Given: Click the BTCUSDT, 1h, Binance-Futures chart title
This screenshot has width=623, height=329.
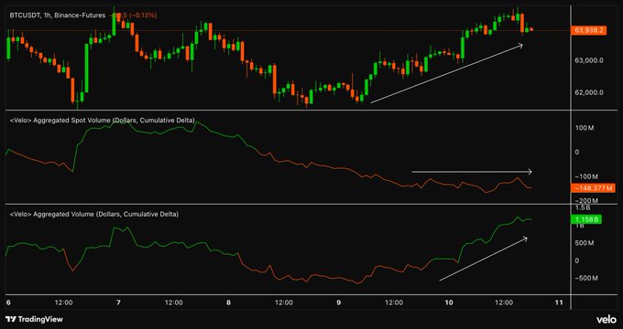Looking at the screenshot, I should (x=58, y=16).
